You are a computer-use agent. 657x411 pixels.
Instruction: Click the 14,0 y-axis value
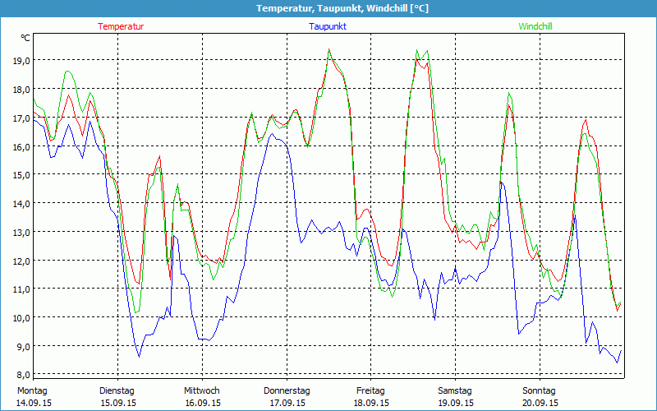coord(22,204)
